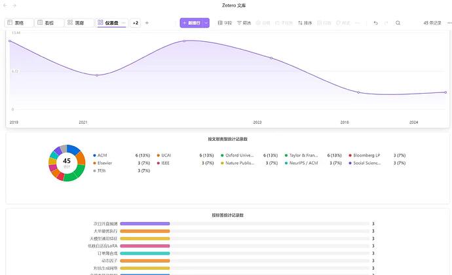The height and width of the screenshot is (275, 452).
Task: Click the yellow 对抗生成网络 bar
Action: pos(145,268)
